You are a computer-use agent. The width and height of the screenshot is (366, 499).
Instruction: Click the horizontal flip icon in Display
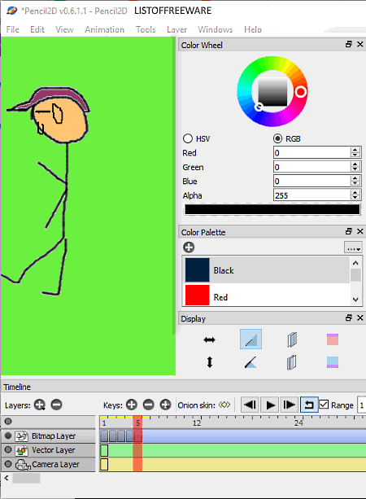point(209,340)
